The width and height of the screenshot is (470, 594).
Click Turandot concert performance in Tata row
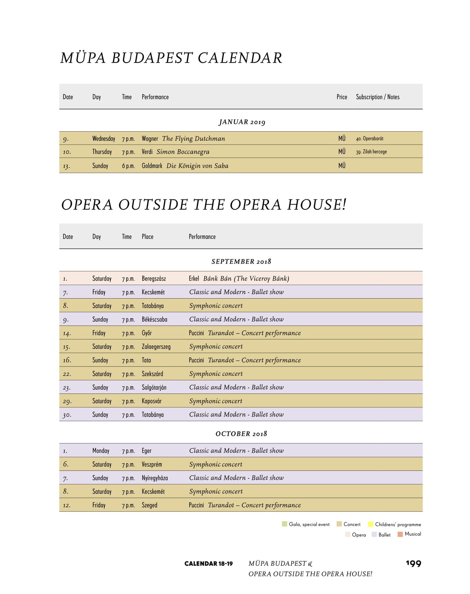tap(245, 360)
